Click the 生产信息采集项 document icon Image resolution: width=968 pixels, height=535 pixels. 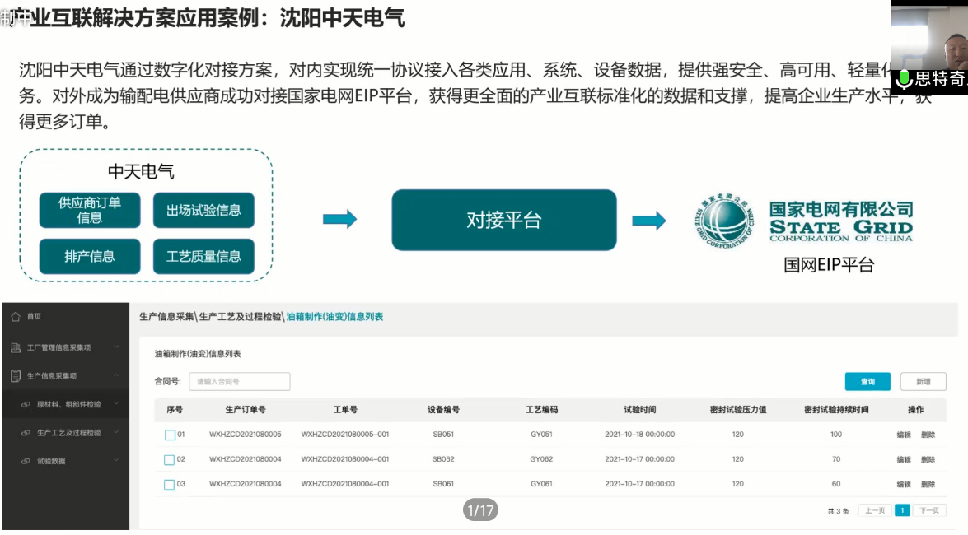16,376
